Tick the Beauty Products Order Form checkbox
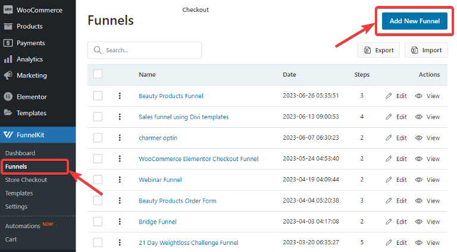The height and width of the screenshot is (252, 457). 98,200
